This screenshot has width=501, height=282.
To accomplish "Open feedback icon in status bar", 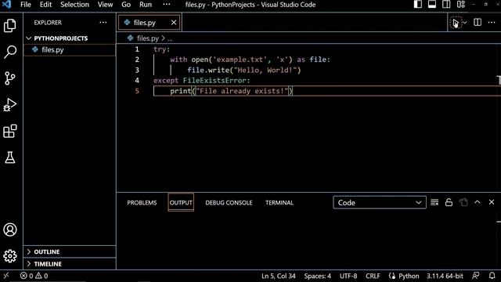I will (x=476, y=276).
